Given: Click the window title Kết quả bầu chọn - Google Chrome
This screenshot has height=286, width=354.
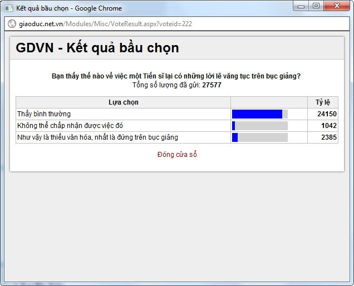Looking at the screenshot, I should tap(69, 8).
